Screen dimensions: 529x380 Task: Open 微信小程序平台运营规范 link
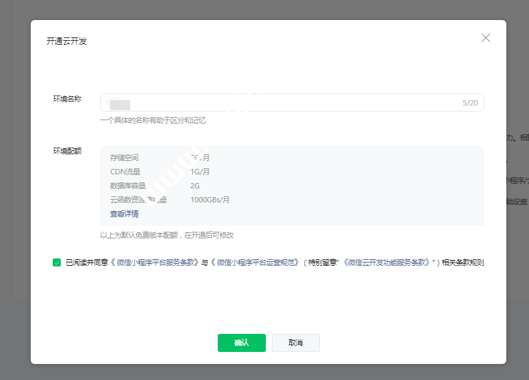pos(257,262)
